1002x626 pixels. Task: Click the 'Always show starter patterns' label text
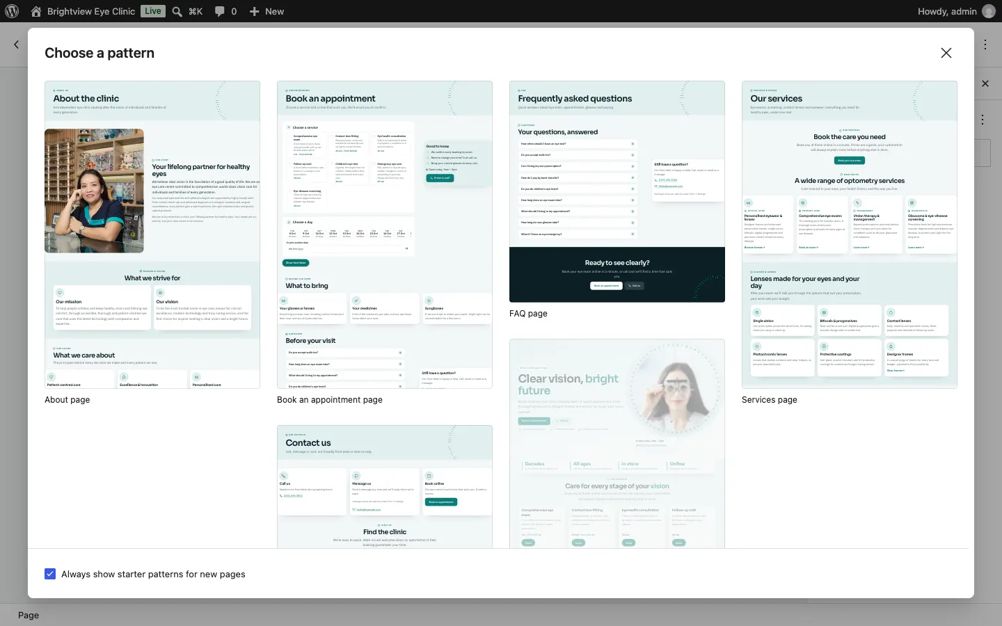click(153, 575)
